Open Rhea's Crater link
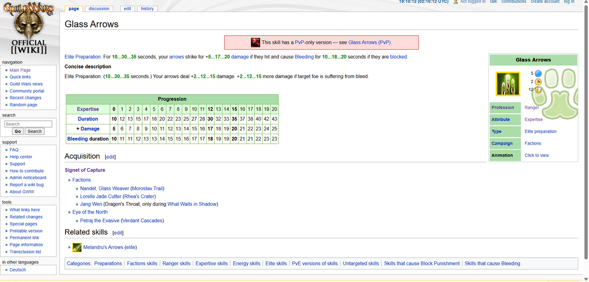Viewport: 589px width, 282px height. pyautogui.click(x=139, y=197)
